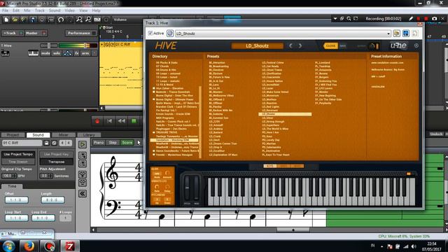This screenshot has width=448, height=252.
Task: Click the Rewind to start transport button
Action: (x=109, y=121)
